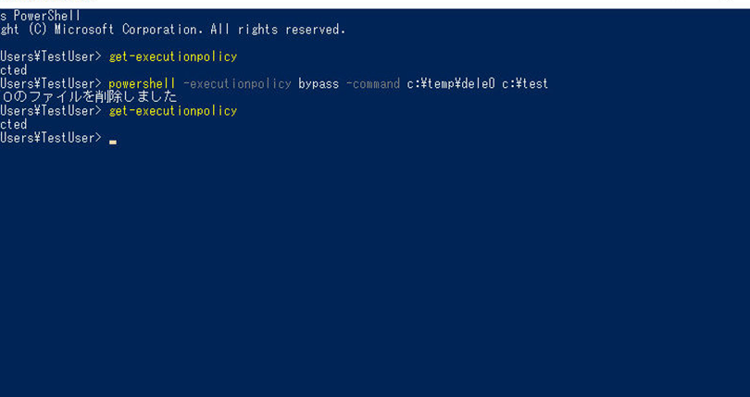Click the first get-executionpolicy command
The width and height of the screenshot is (750, 397).
coord(173,56)
